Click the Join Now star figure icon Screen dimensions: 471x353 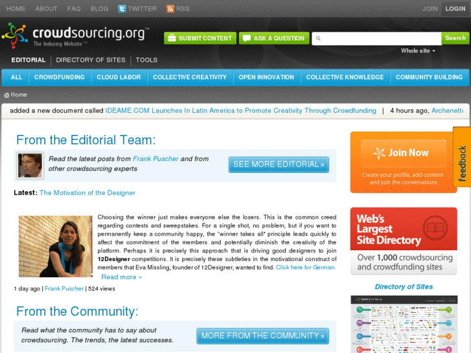[x=379, y=153]
